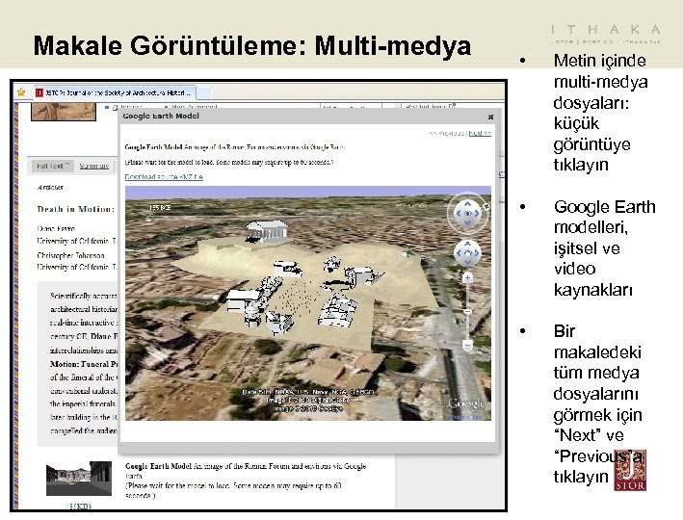
Task: Rotate the Google Earth view right
Action: point(478,214)
